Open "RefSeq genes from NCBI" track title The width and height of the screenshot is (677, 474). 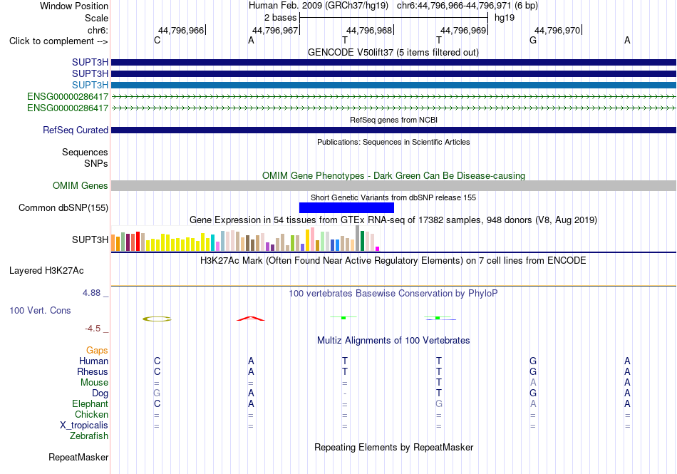click(393, 120)
